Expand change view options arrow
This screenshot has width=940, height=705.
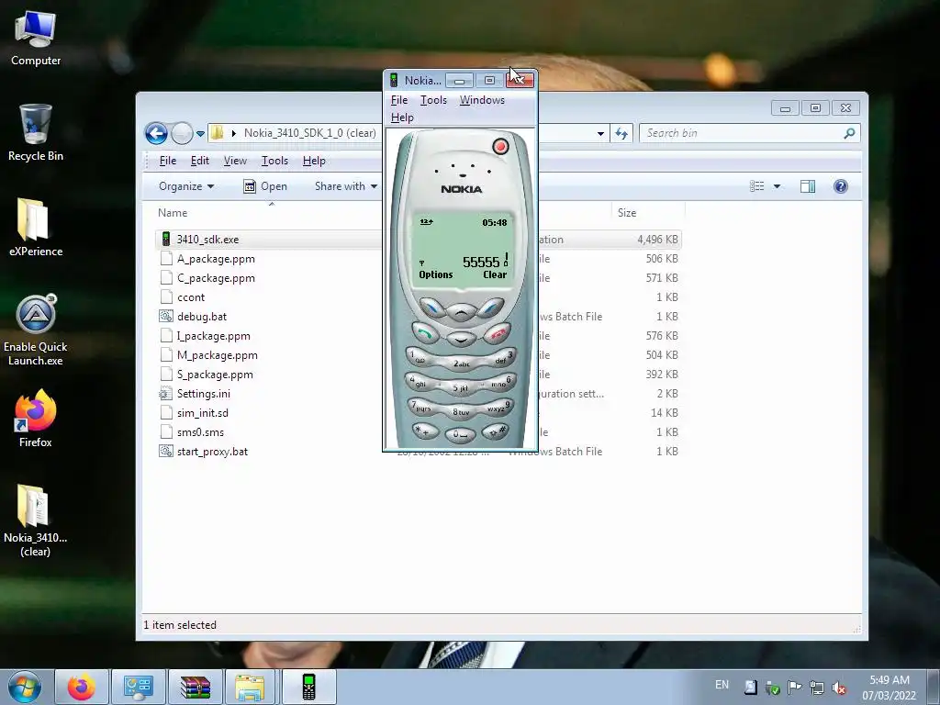777,186
